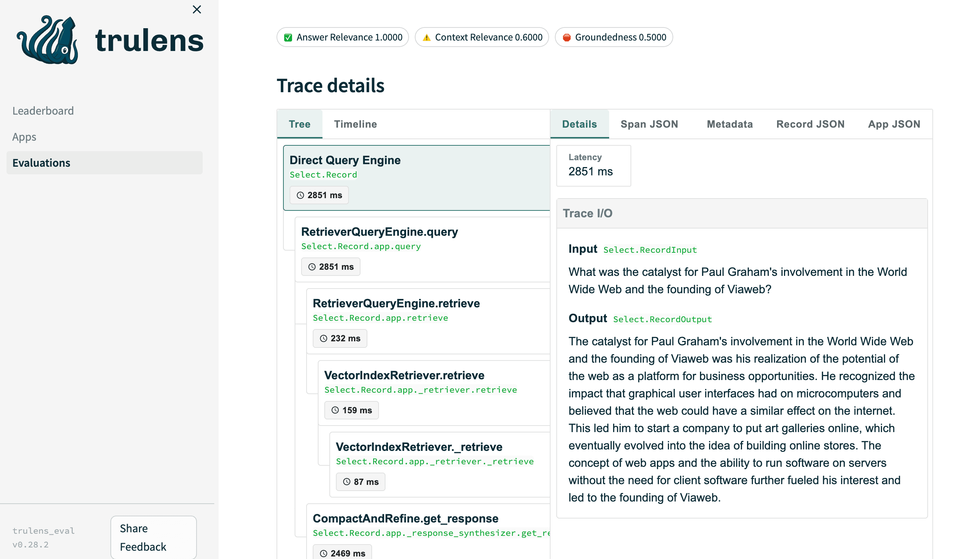Click the clock icon on 87 ms
Screen dimensions: 957x559
(x=347, y=482)
